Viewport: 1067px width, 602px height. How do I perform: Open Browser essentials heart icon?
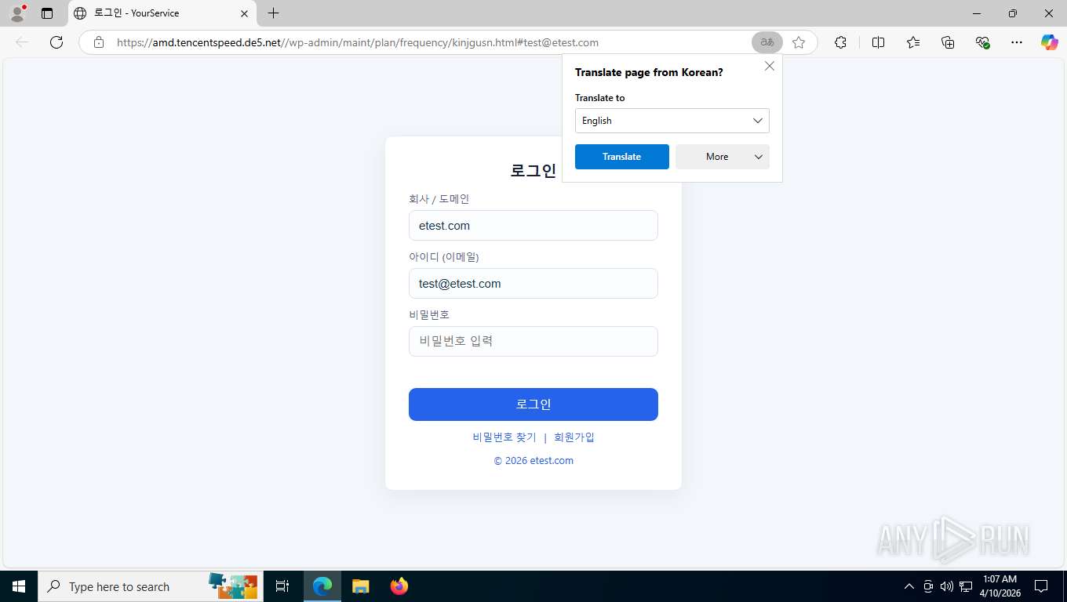[x=982, y=42]
